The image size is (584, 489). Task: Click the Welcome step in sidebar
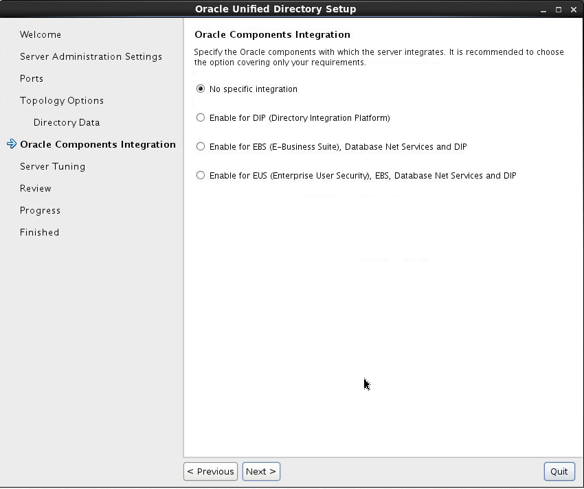(41, 34)
